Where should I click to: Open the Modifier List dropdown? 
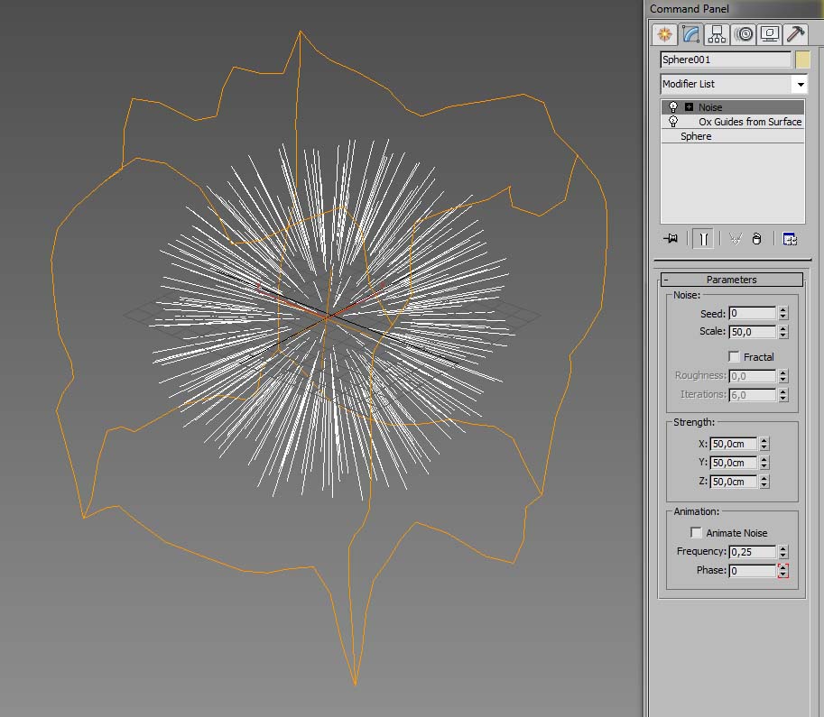tap(799, 84)
